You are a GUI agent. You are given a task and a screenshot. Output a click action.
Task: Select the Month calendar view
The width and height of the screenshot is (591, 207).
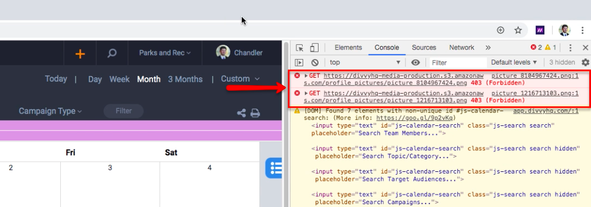(x=149, y=79)
